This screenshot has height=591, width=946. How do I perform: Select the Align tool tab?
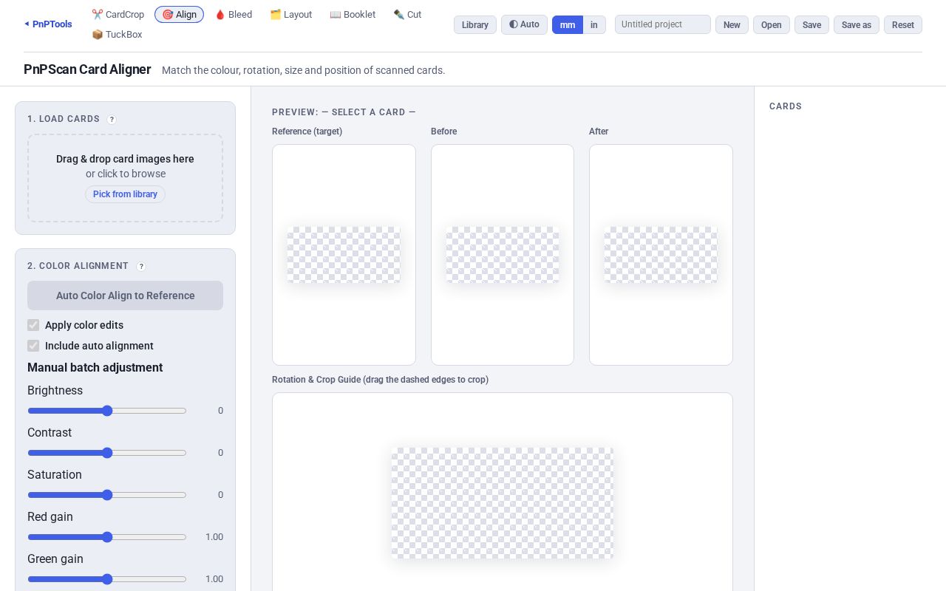[x=179, y=15]
